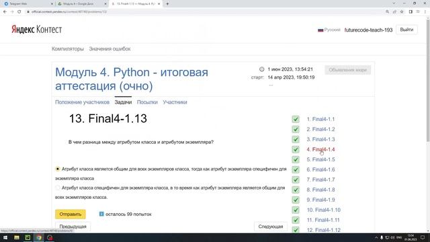Close the Google Docs tab
This screenshot has width=430, height=242.
click(x=105, y=4)
